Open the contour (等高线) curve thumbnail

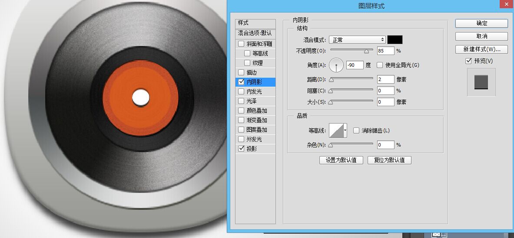pos(336,130)
